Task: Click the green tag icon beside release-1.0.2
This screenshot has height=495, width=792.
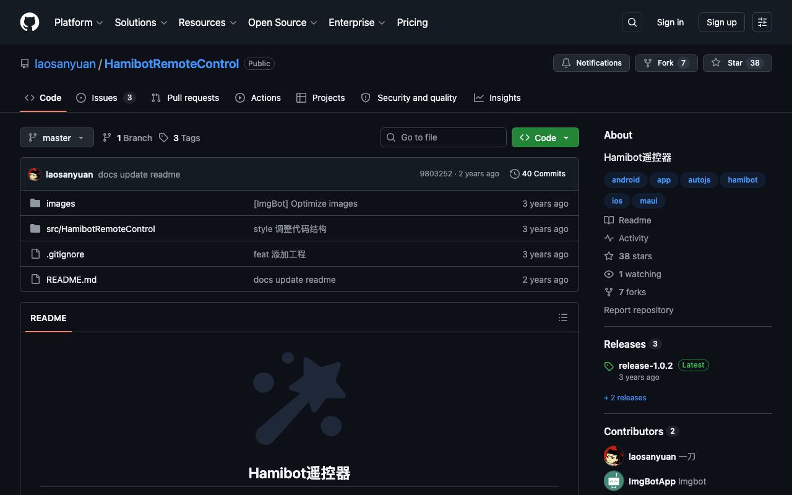Action: pyautogui.click(x=609, y=366)
